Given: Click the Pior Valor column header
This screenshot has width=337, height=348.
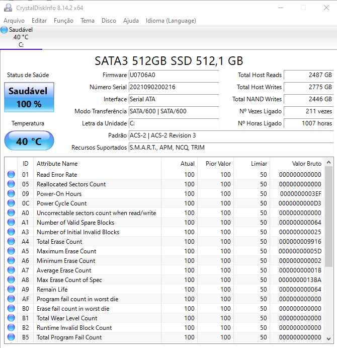Looking at the screenshot, I should (215, 164).
